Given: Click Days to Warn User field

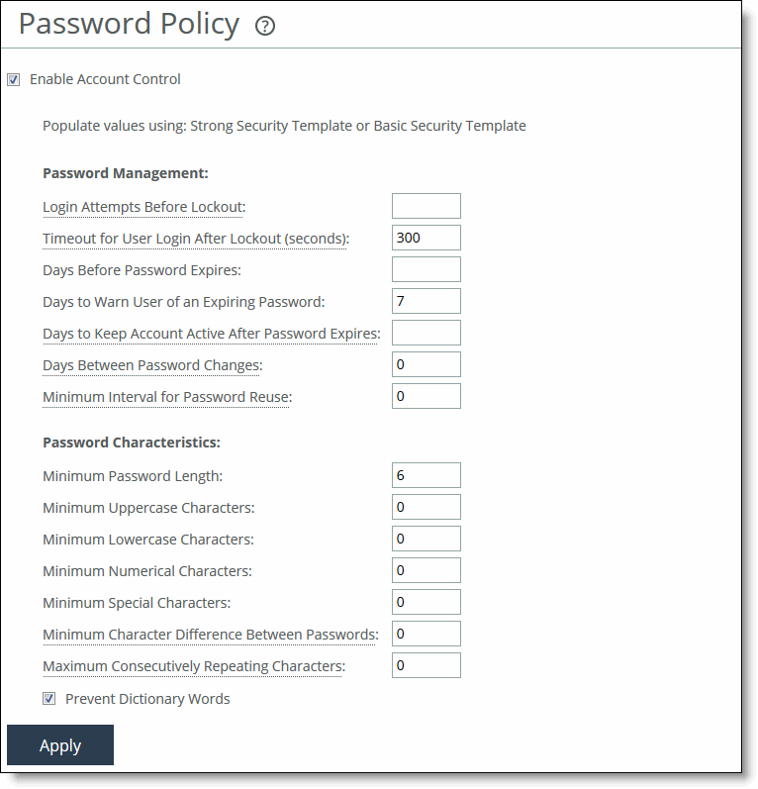Looking at the screenshot, I should pos(426,301).
